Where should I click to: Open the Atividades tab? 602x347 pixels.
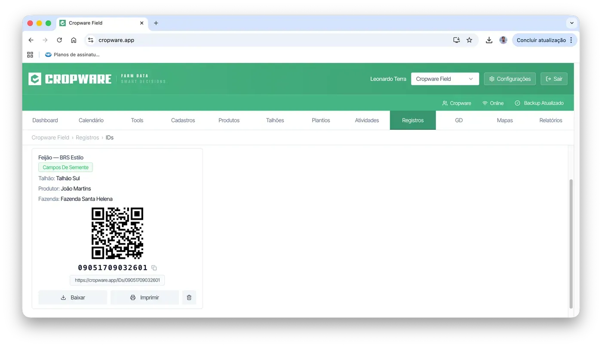coord(367,120)
